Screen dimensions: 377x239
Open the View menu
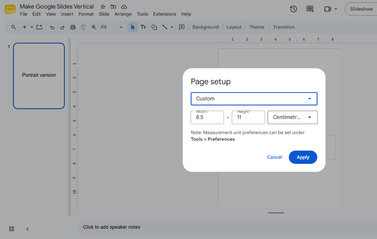click(x=51, y=14)
